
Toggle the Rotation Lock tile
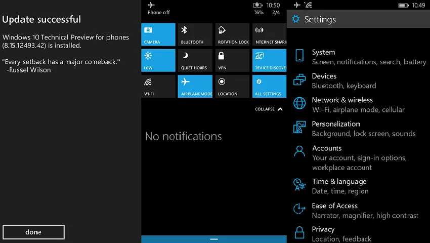point(232,34)
